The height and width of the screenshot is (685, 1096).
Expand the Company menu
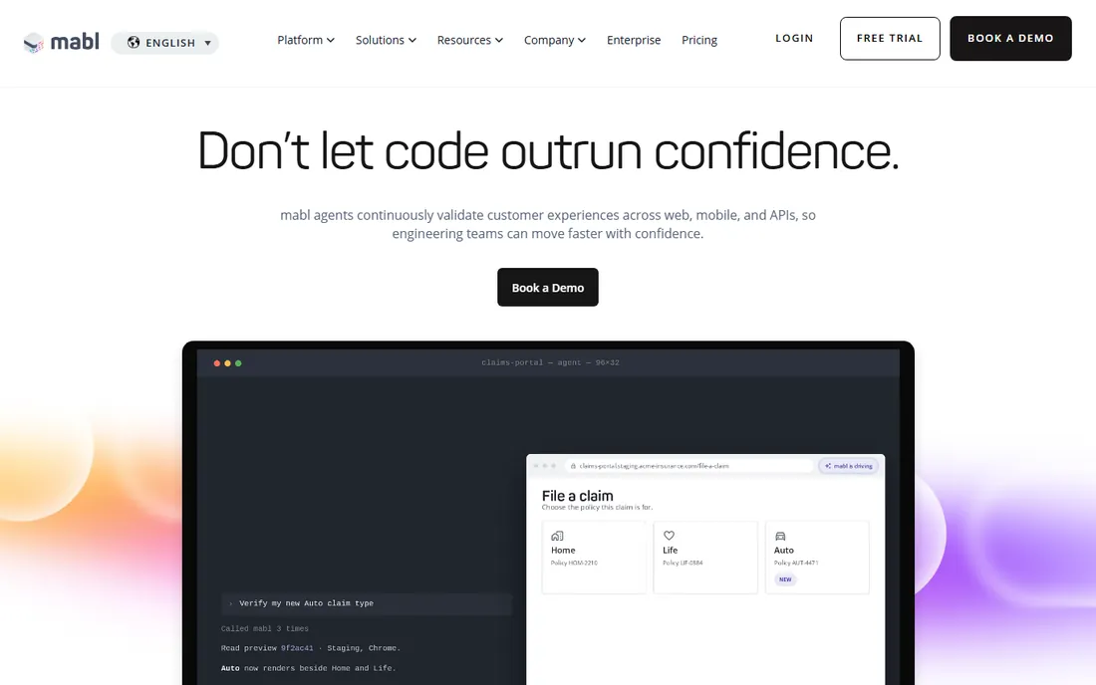(x=555, y=40)
